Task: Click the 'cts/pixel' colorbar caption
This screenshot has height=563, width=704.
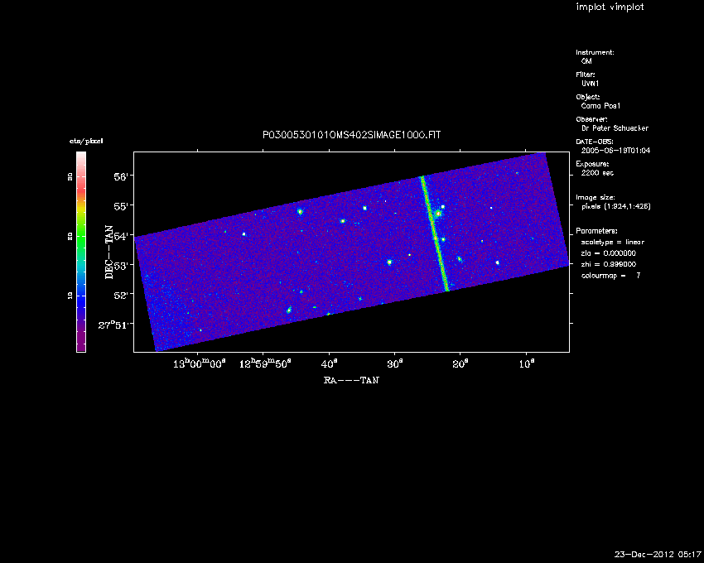Action: coord(86,141)
